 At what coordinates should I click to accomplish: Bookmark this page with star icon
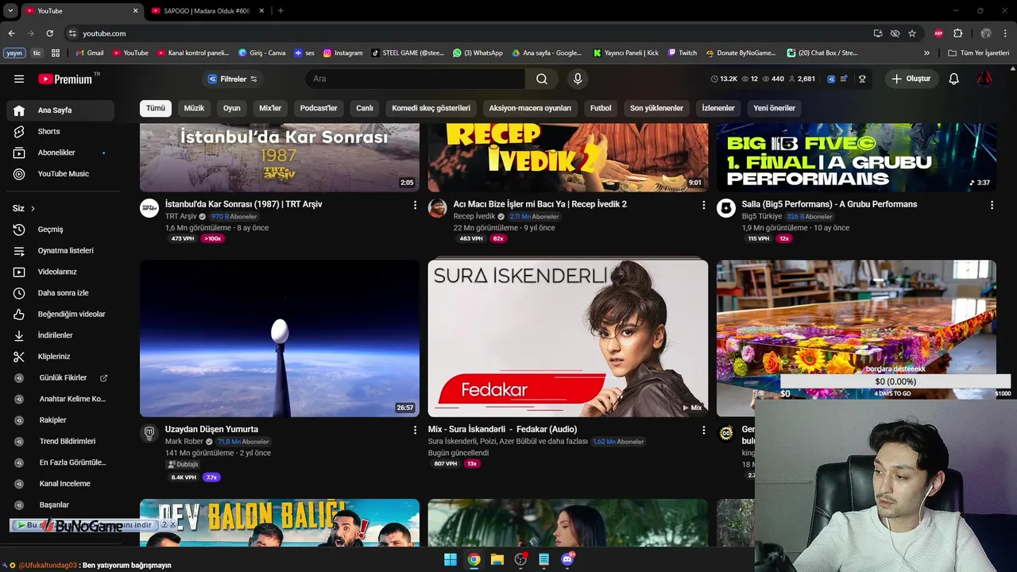[912, 33]
